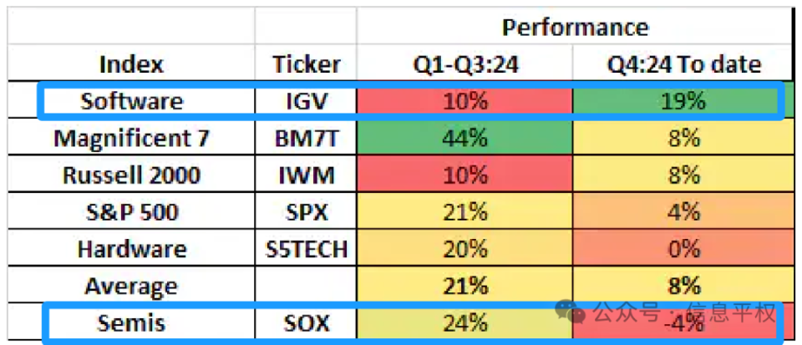This screenshot has width=802, height=345.
Task: Select the Russell 2000 row label
Action: coord(131,175)
